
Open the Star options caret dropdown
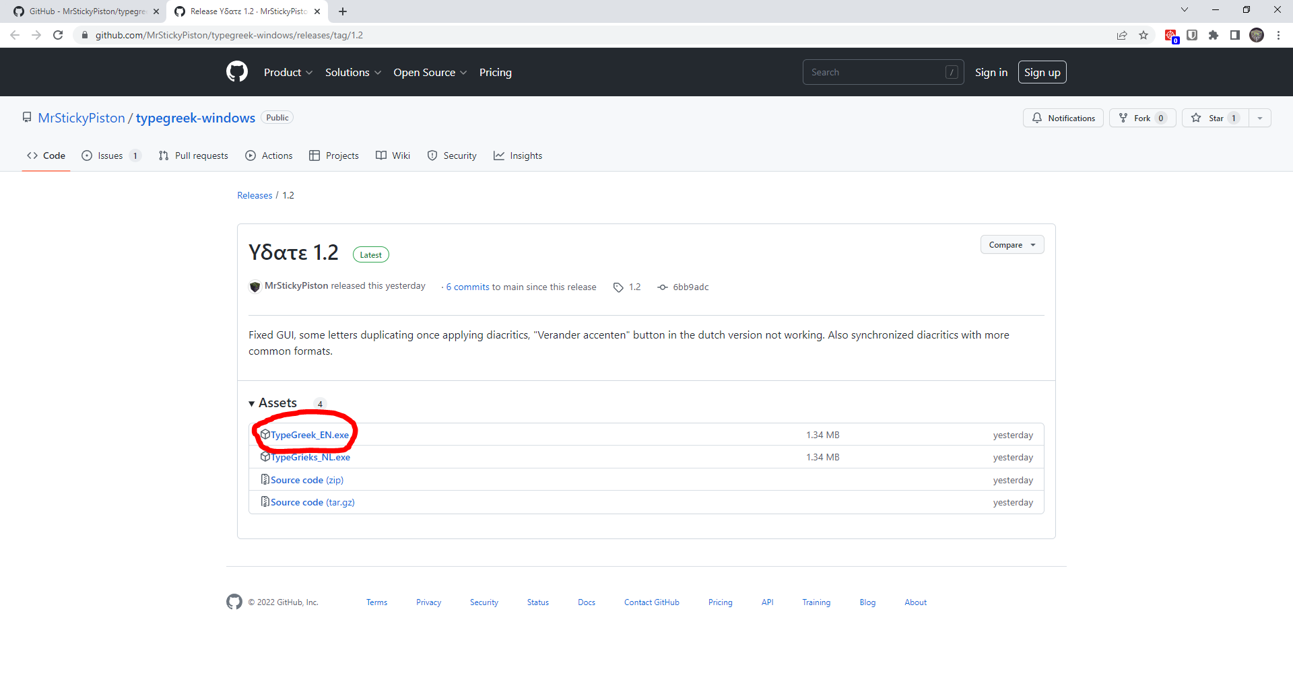pyautogui.click(x=1260, y=118)
